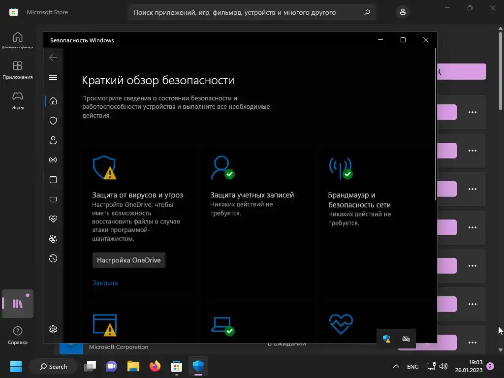504x378 pixels.
Task: Open volume tray icon
Action: coord(443,366)
